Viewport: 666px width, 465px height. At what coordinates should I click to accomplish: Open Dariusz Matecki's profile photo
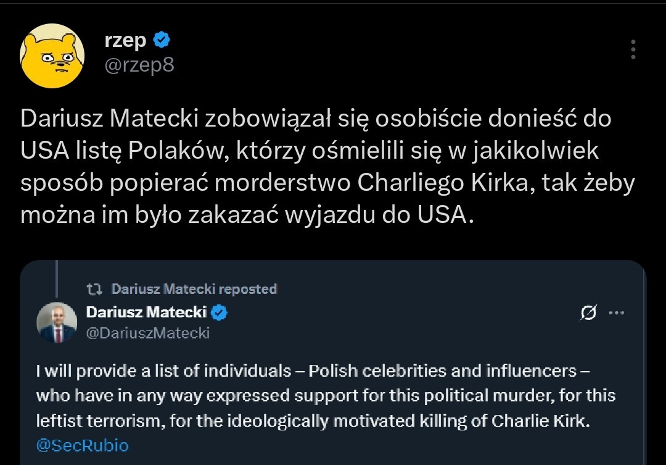(x=57, y=322)
